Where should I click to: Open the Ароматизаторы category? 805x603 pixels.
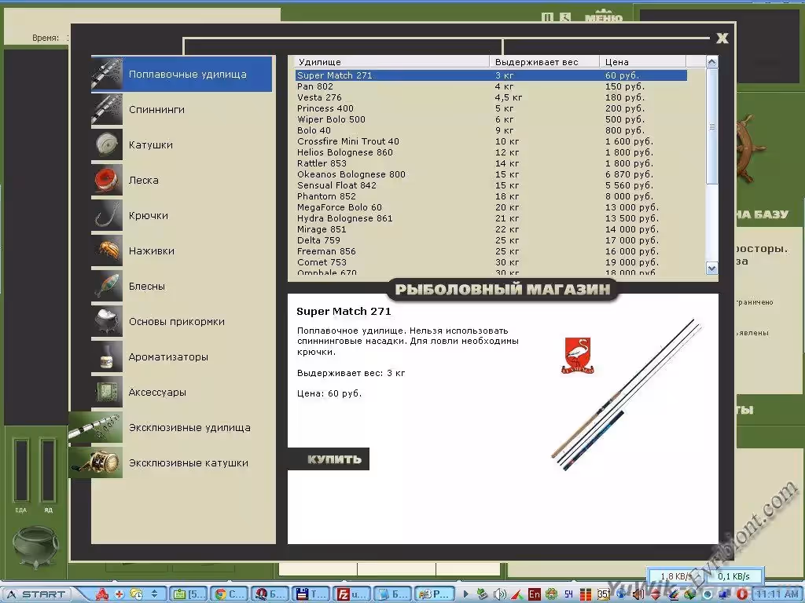coord(168,357)
